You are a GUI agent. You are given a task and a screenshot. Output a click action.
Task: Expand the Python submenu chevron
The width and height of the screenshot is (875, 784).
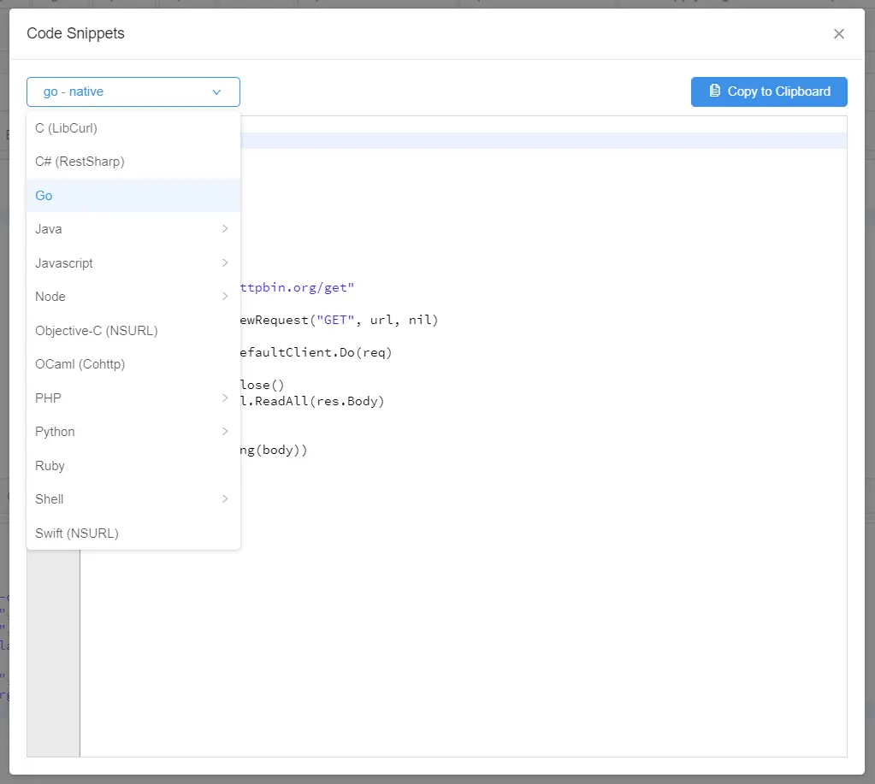[x=225, y=432]
